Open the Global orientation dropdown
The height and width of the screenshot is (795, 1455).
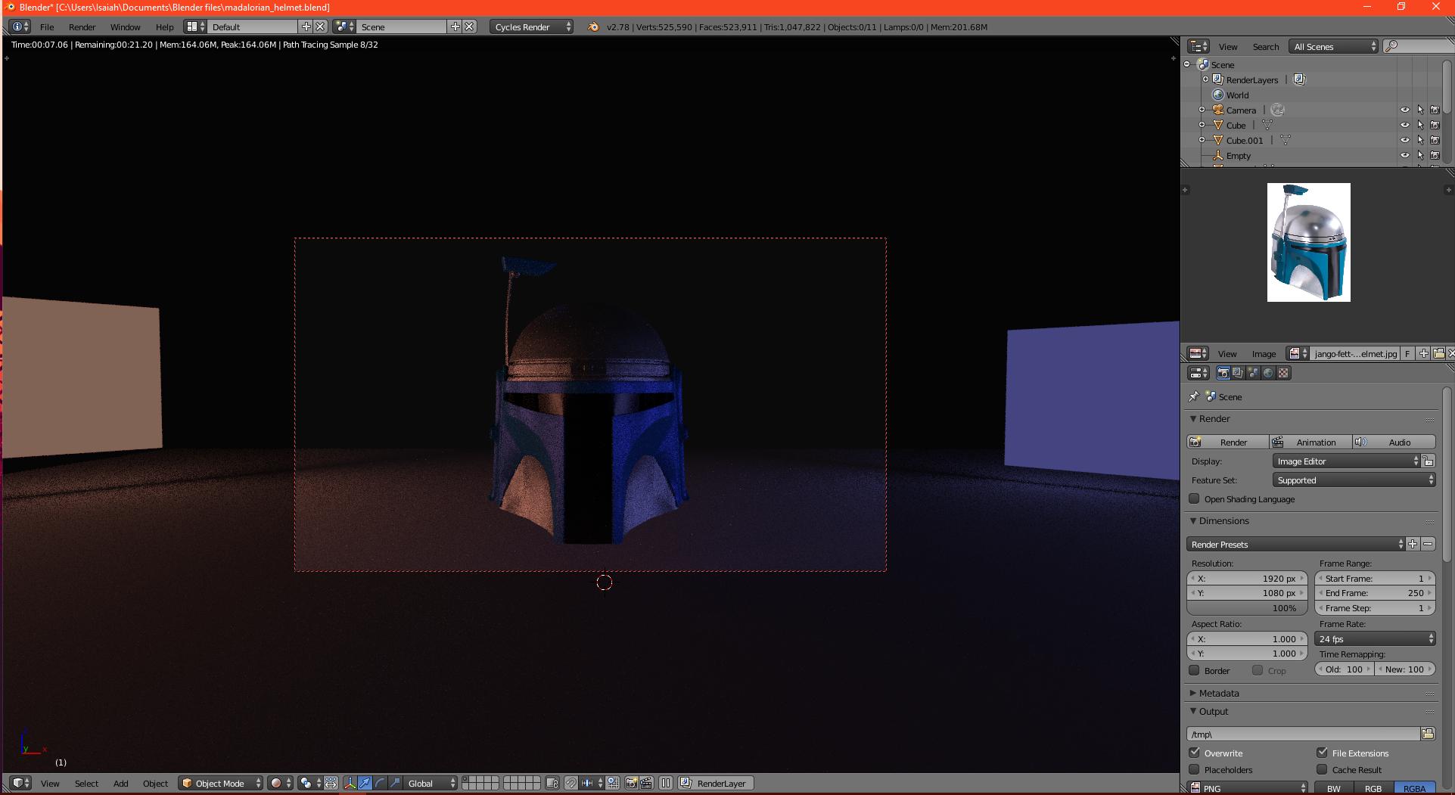(x=431, y=783)
